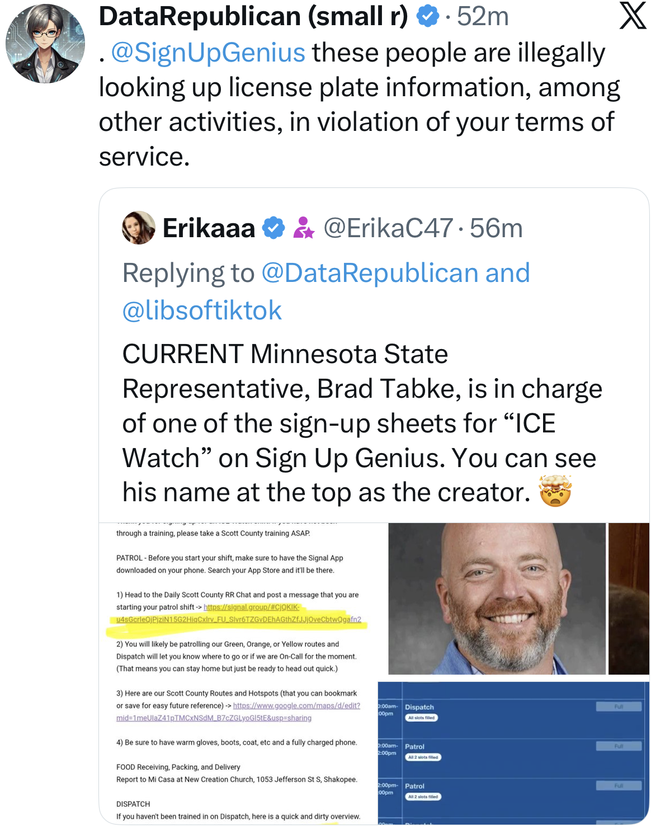Click the X logo in the corner
Image resolution: width=651 pixels, height=838 pixels.
(633, 16)
